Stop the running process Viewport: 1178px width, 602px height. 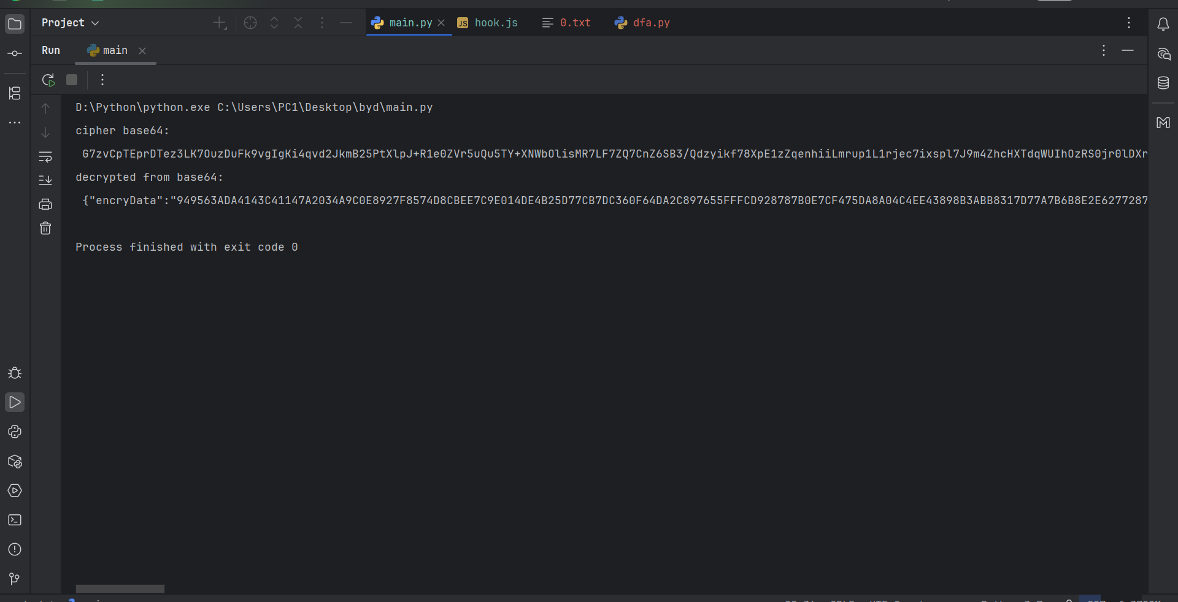click(x=72, y=80)
